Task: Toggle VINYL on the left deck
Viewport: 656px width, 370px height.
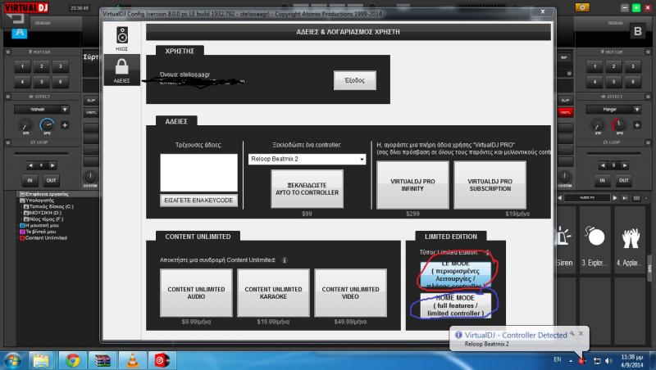Action: click(x=91, y=112)
